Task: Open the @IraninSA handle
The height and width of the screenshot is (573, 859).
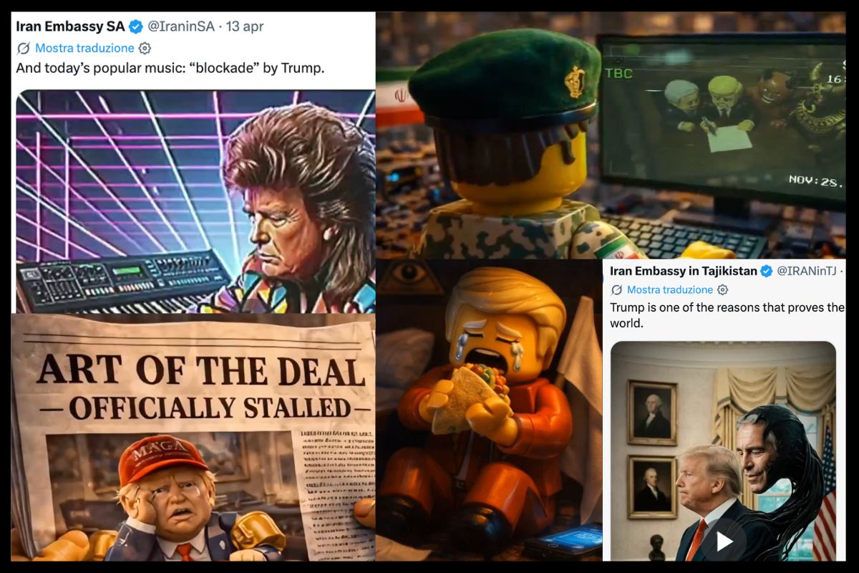Action: tap(181, 27)
